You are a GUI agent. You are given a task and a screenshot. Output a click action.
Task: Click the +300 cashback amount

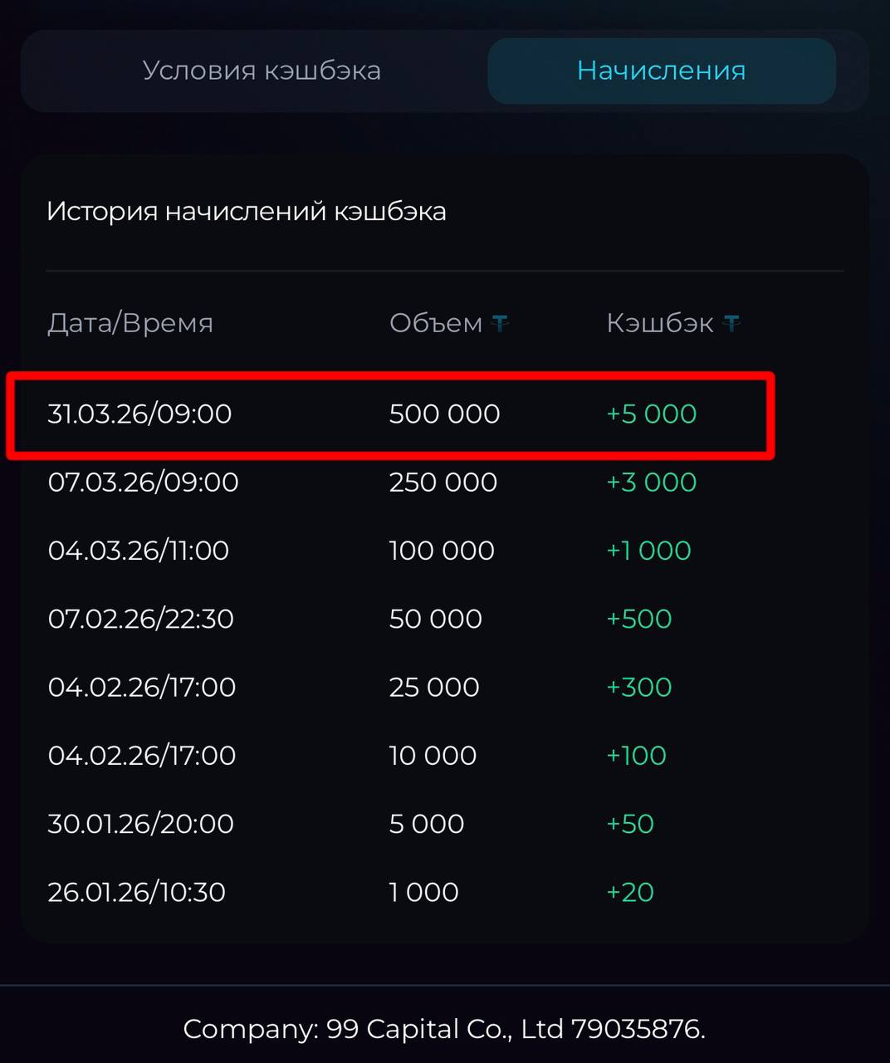[638, 688]
